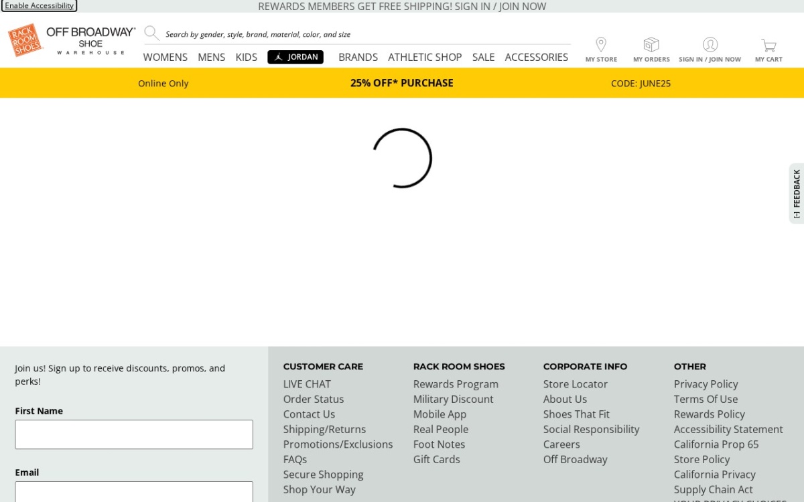Click the Live Chat link
804x502 pixels.
point(307,384)
